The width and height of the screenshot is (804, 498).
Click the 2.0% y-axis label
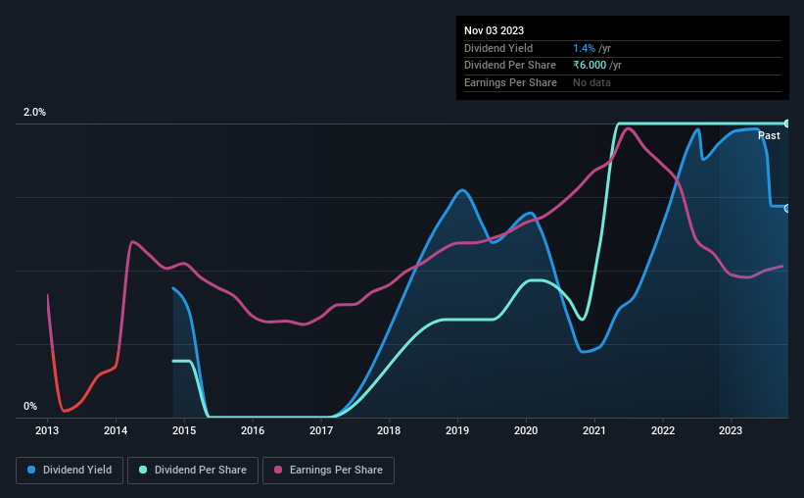pos(34,112)
